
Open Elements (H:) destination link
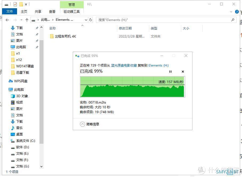tap(159, 65)
